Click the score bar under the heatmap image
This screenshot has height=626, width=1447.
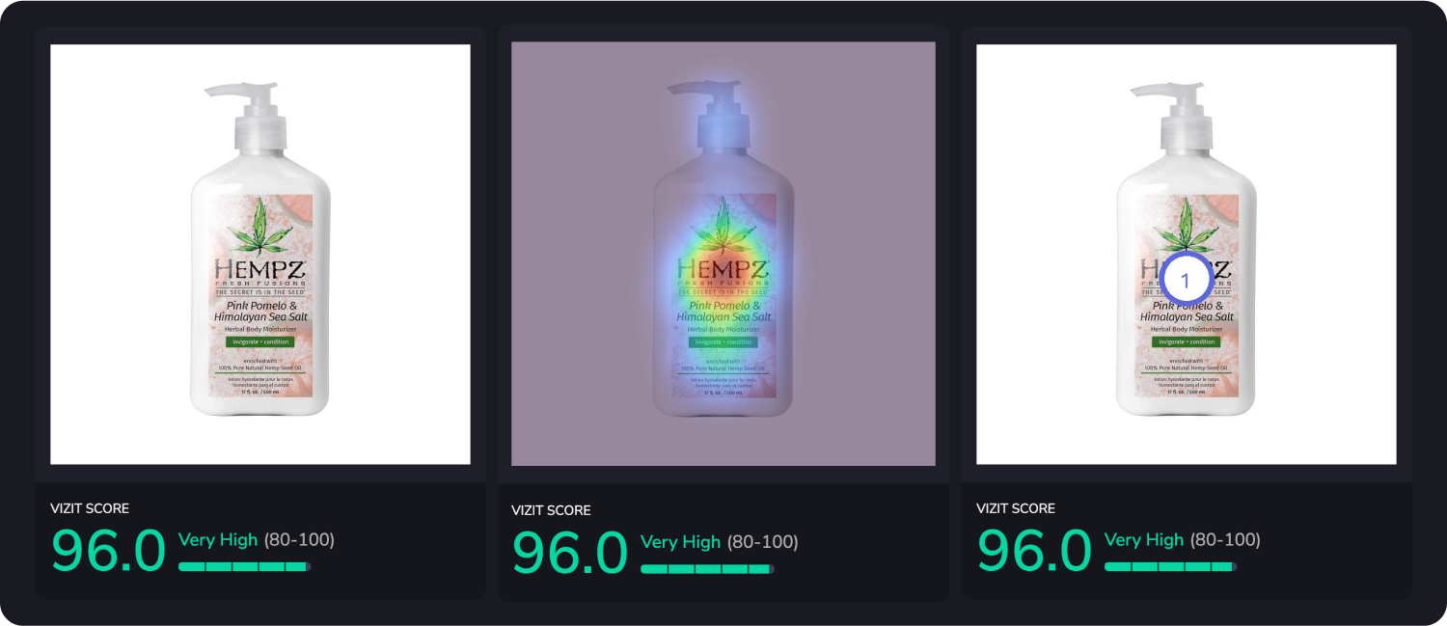point(707,569)
